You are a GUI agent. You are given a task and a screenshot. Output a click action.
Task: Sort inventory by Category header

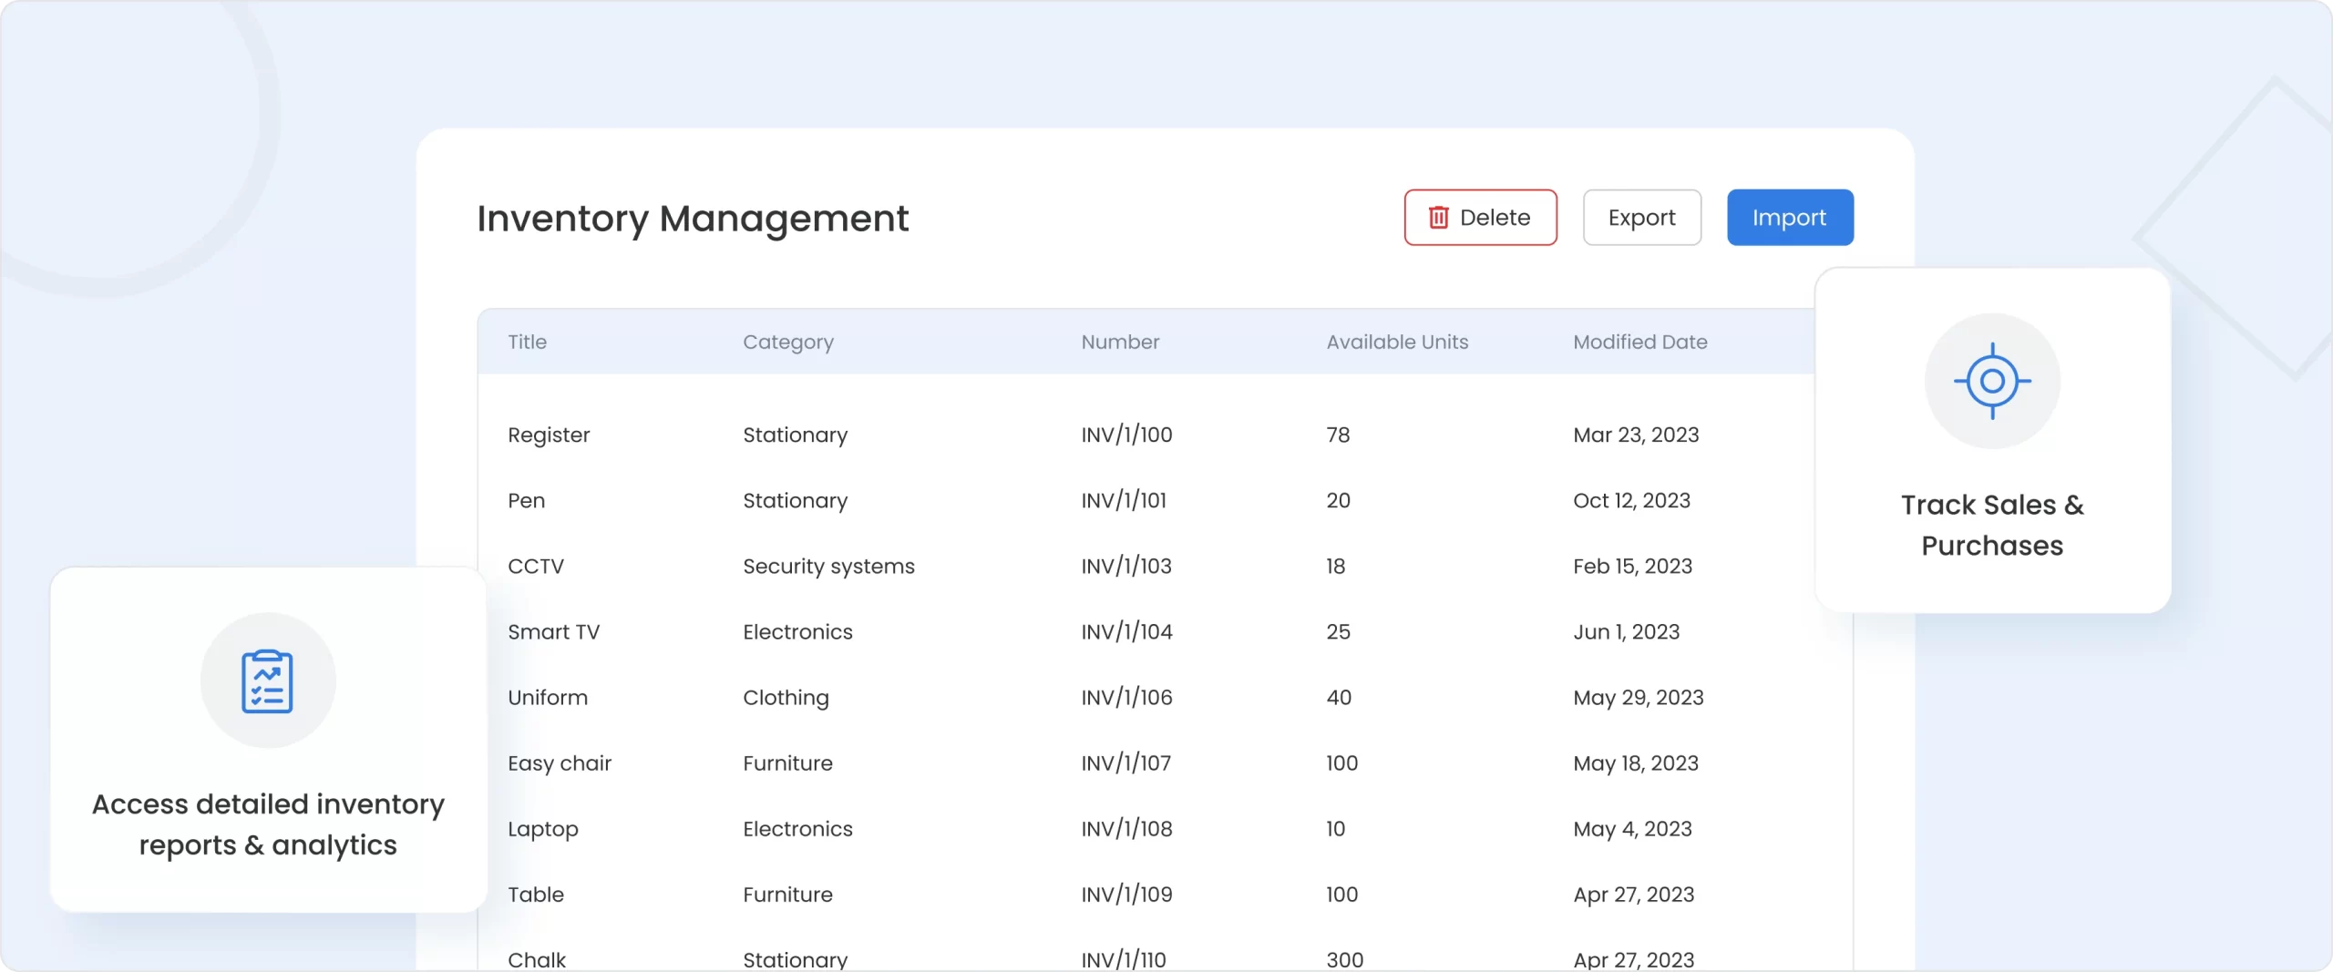click(787, 342)
